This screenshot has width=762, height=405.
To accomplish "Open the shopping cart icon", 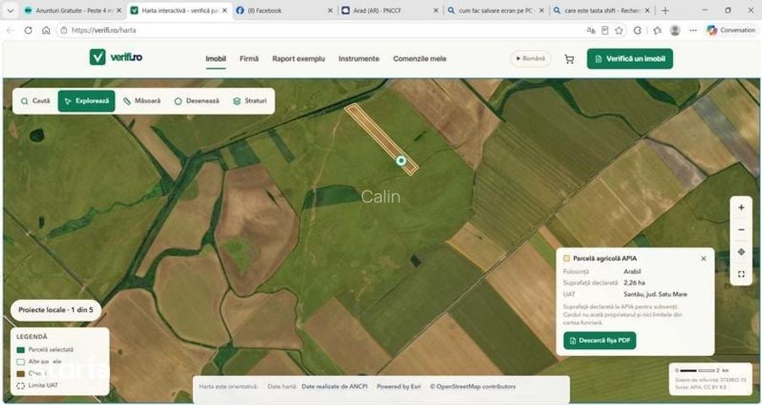I will 569,59.
